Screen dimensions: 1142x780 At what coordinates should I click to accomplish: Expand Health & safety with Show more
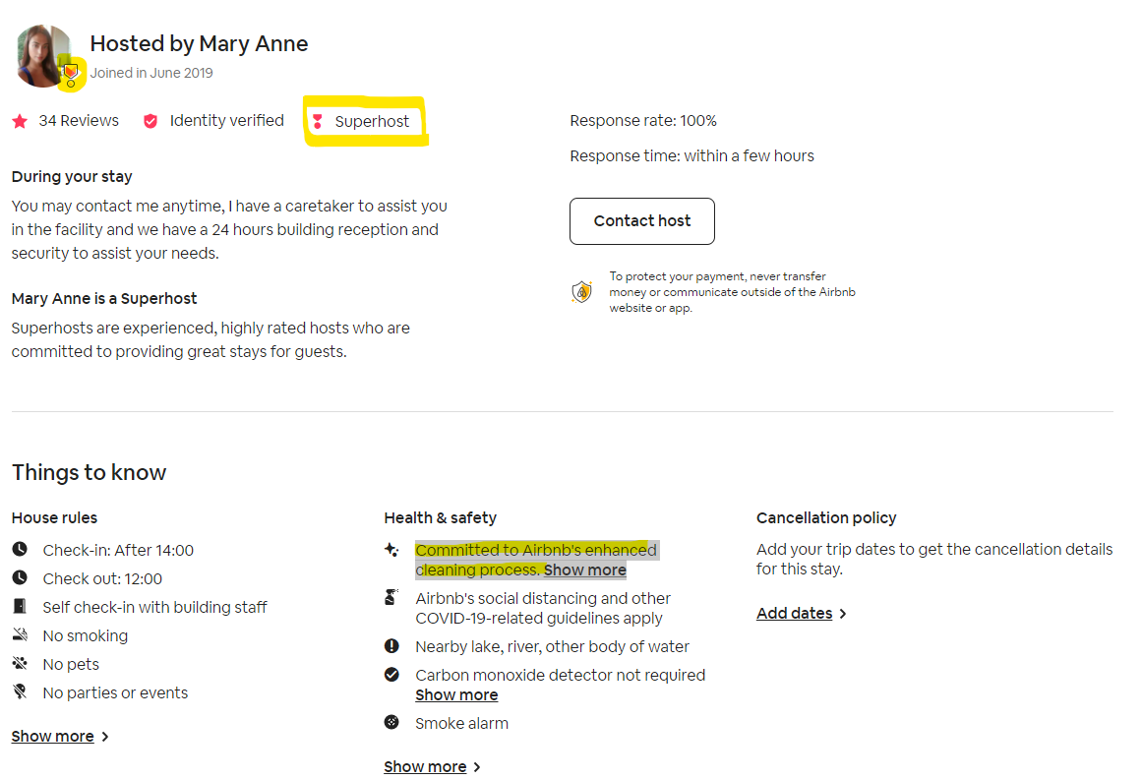coord(425,767)
